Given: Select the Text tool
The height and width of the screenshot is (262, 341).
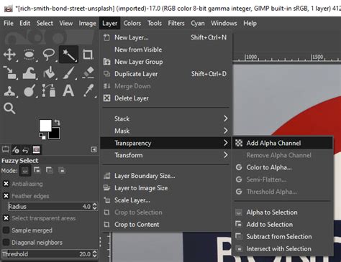Looking at the screenshot, I should [x=68, y=91].
